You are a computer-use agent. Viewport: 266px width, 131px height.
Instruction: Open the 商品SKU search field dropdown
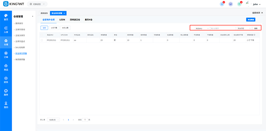tap(202, 28)
